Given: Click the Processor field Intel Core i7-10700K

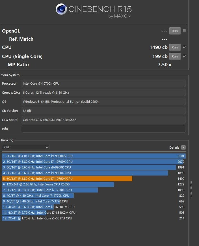Looking at the screenshot, I should click(x=103, y=84).
